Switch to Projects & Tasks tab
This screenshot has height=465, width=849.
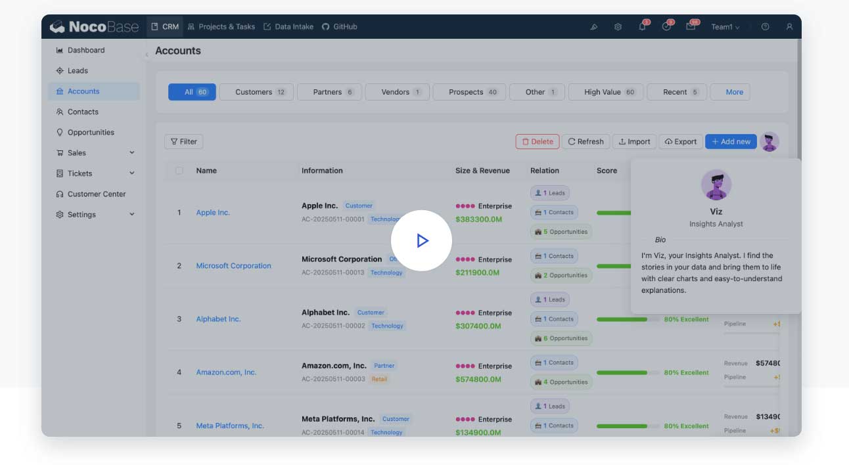221,27
